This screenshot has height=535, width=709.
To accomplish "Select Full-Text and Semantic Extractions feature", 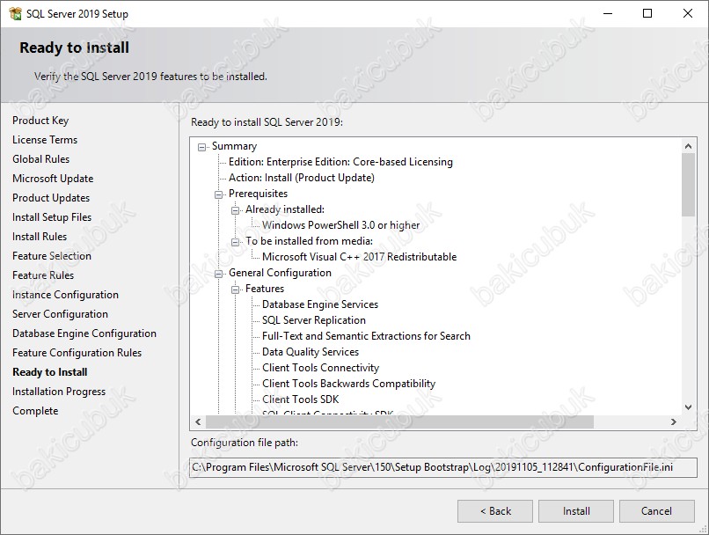I will [366, 336].
